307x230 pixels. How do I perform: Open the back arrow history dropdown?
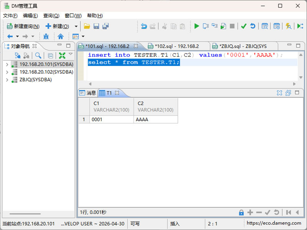[x=17, y=36]
